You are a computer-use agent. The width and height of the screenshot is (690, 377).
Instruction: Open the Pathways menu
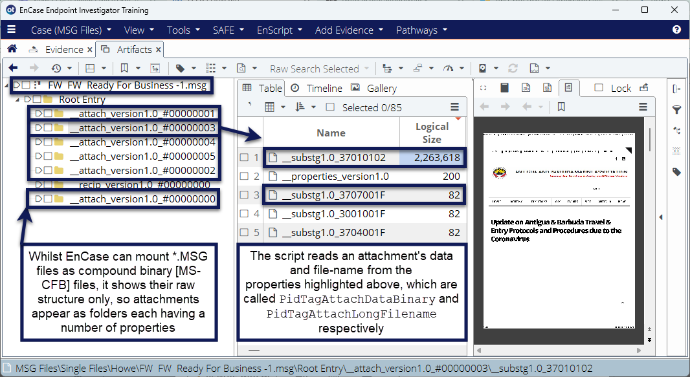(x=421, y=30)
